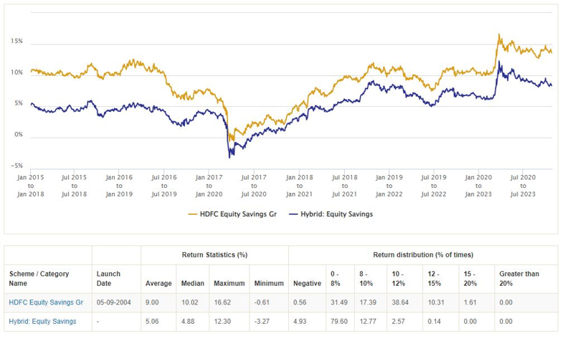Click the Jan 2020 to Jan 2023 axis label
Screen dimensions: 563x339
[x=478, y=186]
